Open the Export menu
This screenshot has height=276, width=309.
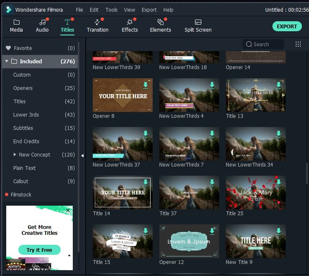click(149, 10)
